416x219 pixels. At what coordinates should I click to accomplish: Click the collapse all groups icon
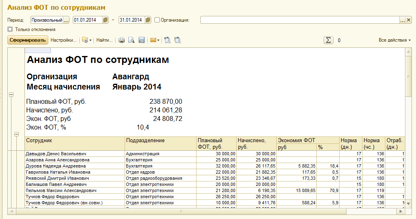point(177,40)
